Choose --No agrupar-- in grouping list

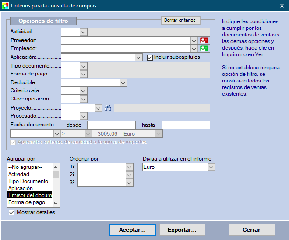[x=25, y=167]
